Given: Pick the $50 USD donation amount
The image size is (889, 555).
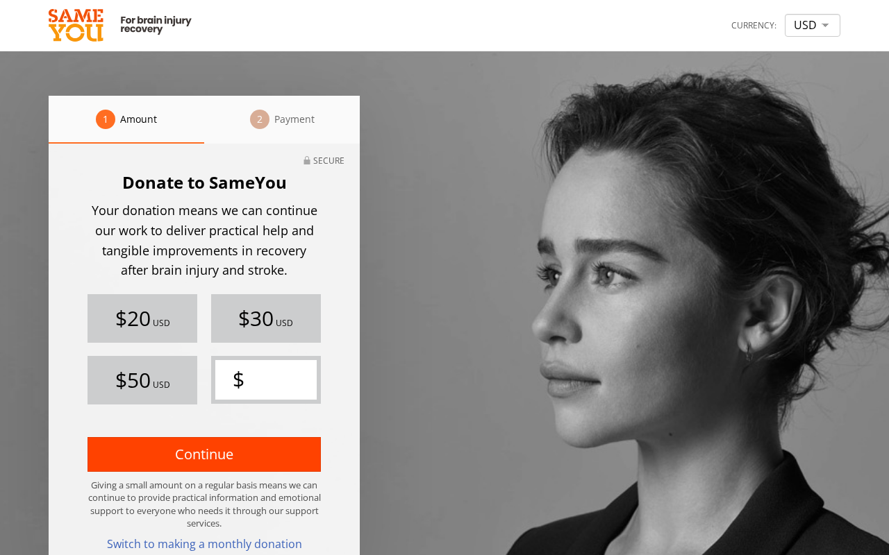Looking at the screenshot, I should (x=142, y=380).
